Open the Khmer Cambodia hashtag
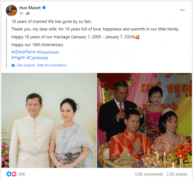The image size is (193, 179). coord(18,58)
